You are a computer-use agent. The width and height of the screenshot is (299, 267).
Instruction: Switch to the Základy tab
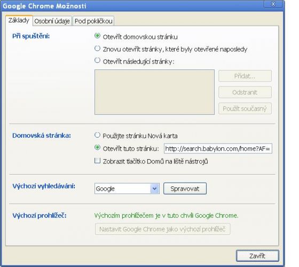[19, 20]
